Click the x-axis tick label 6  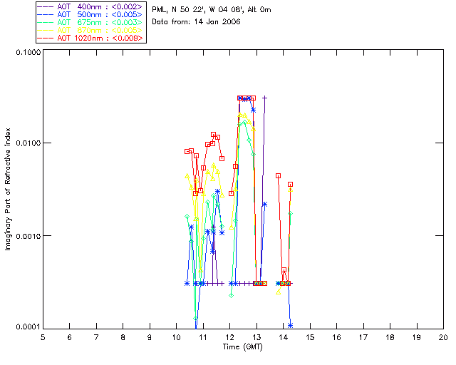(70, 337)
